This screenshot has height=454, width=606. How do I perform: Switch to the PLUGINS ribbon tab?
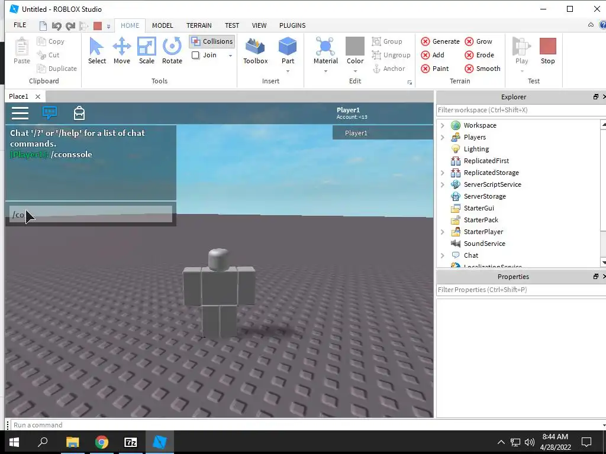pos(292,25)
